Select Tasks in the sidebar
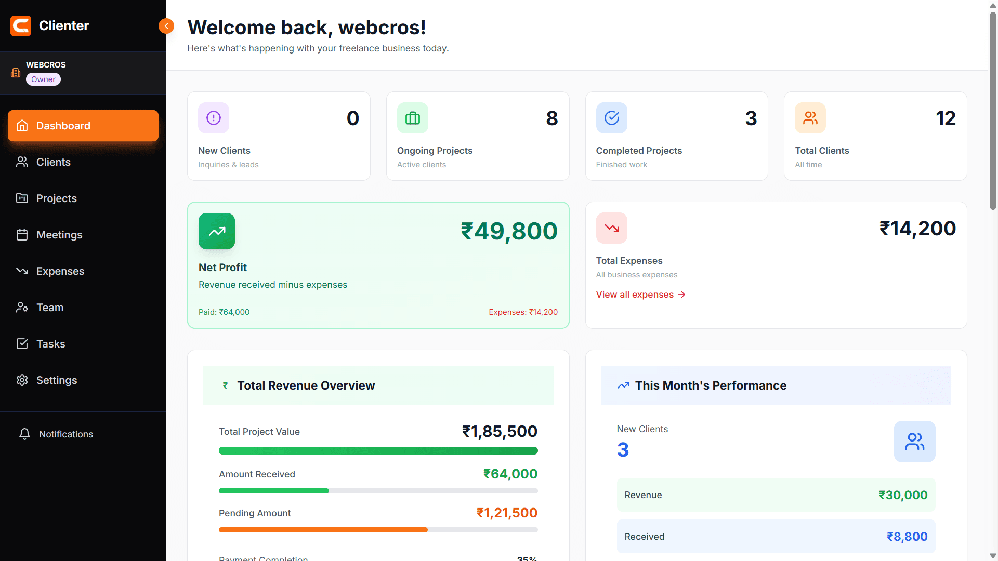 [x=50, y=344]
